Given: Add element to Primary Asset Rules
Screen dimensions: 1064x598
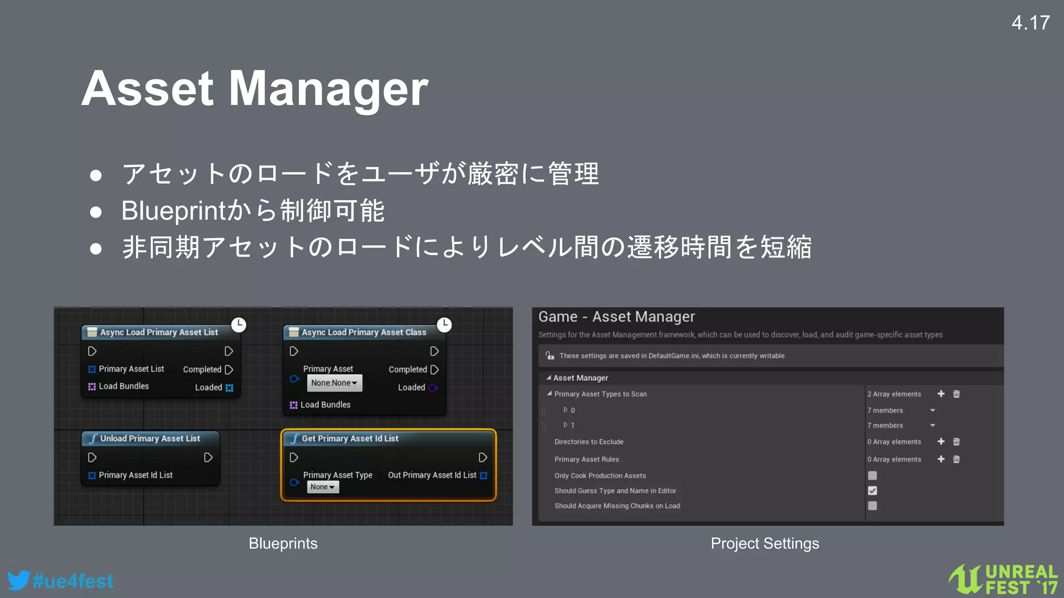Looking at the screenshot, I should click(x=941, y=459).
